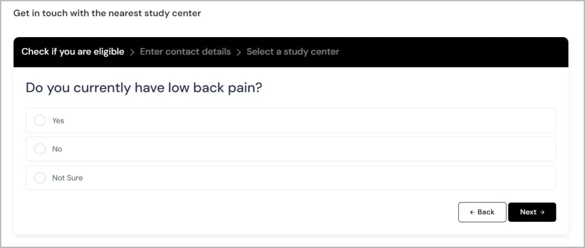Click the "No" answer label text
Image resolution: width=585 pixels, height=248 pixels.
(57, 149)
